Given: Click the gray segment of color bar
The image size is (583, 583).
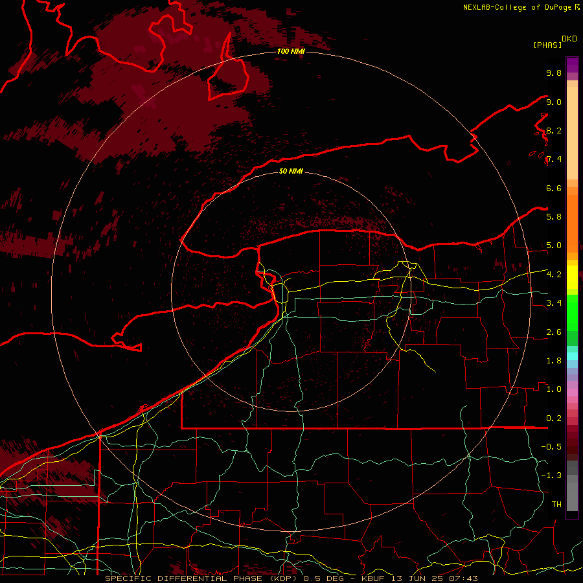Looking at the screenshot, I should pyautogui.click(x=572, y=486).
